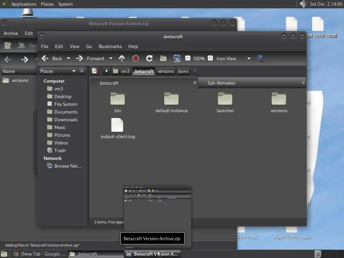Select the default instance folder
Screen dimensions: 344x258
pos(172,102)
